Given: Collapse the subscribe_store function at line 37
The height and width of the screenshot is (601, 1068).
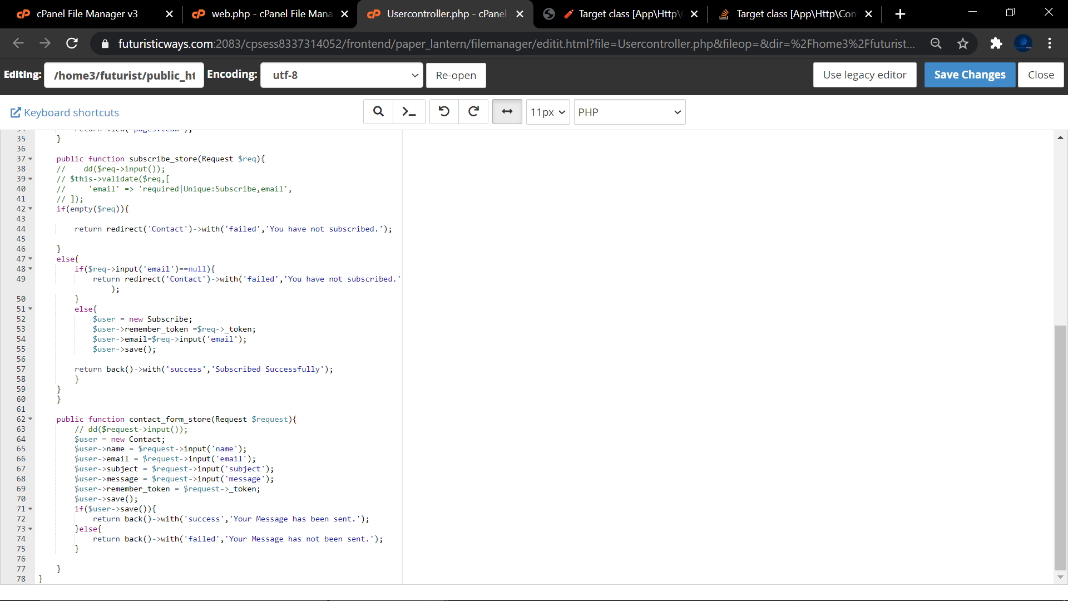Looking at the screenshot, I should pyautogui.click(x=31, y=159).
